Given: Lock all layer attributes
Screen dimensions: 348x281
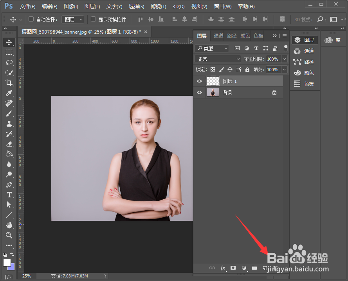Looking at the screenshot, I should [247, 70].
